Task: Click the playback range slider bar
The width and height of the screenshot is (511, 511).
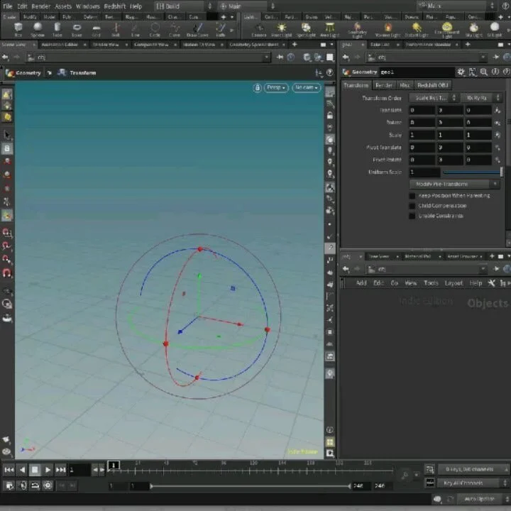Action: pos(251,486)
